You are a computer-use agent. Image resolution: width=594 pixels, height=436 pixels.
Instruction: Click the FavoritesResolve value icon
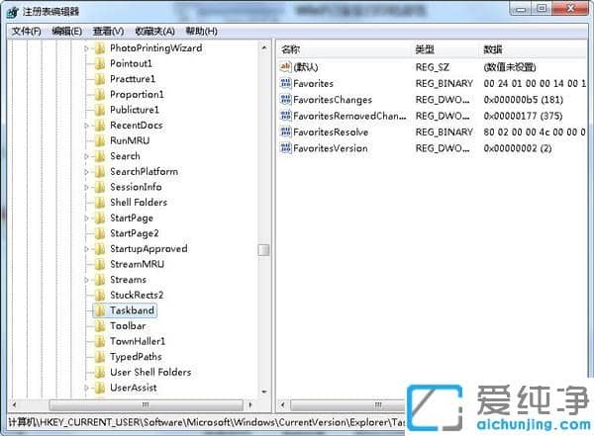tap(285, 132)
